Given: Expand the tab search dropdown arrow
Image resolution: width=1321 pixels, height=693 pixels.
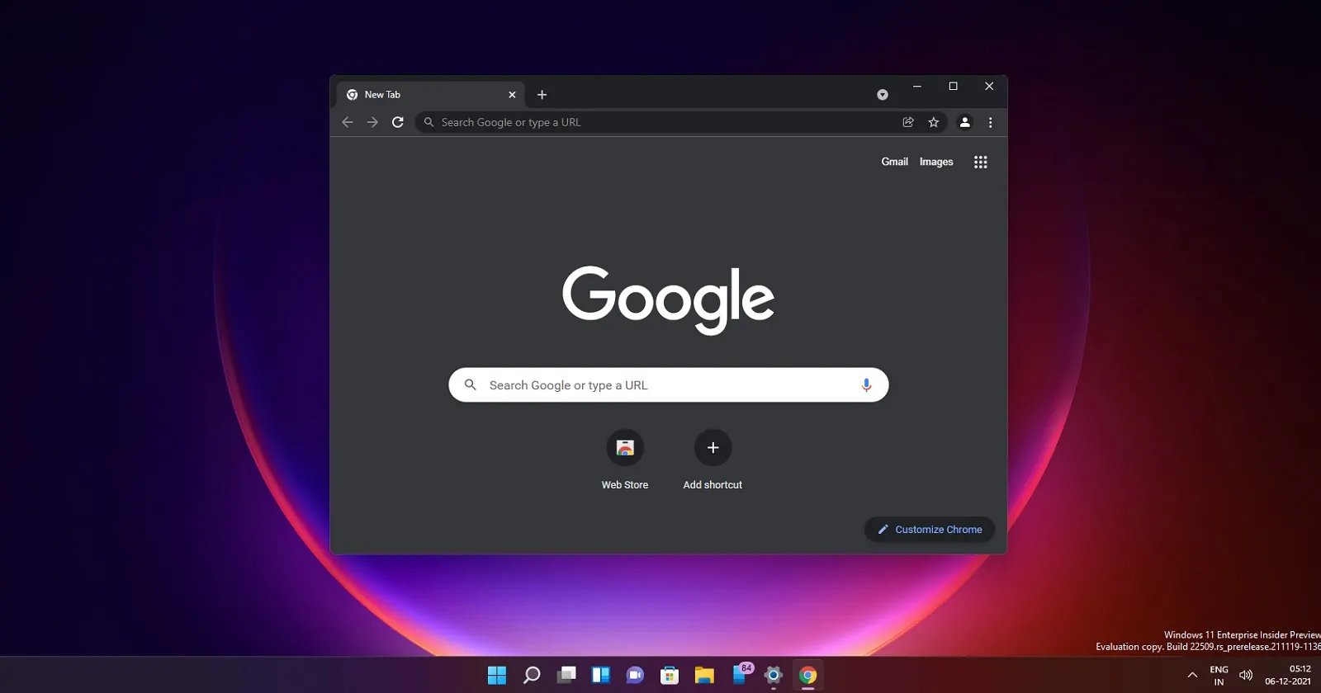Looking at the screenshot, I should point(883,95).
